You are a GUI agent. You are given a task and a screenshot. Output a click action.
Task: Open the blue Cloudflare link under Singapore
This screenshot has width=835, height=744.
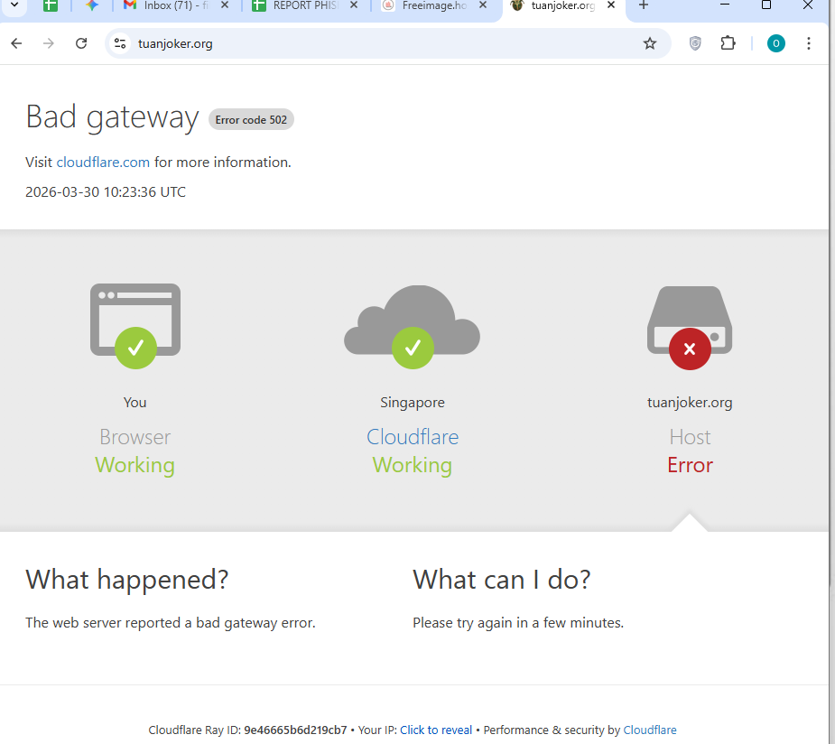click(x=413, y=437)
